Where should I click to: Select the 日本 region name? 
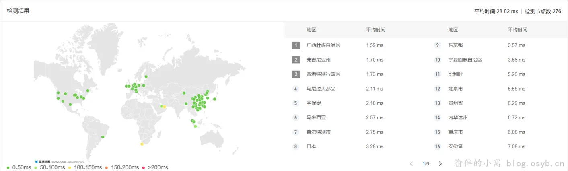coord(311,146)
